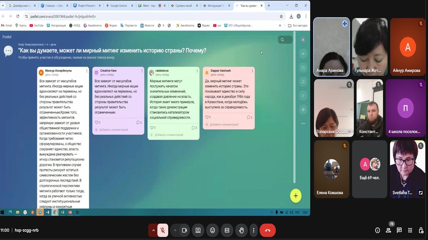Turn on closed captions
428x240 pixels.
(x=227, y=230)
